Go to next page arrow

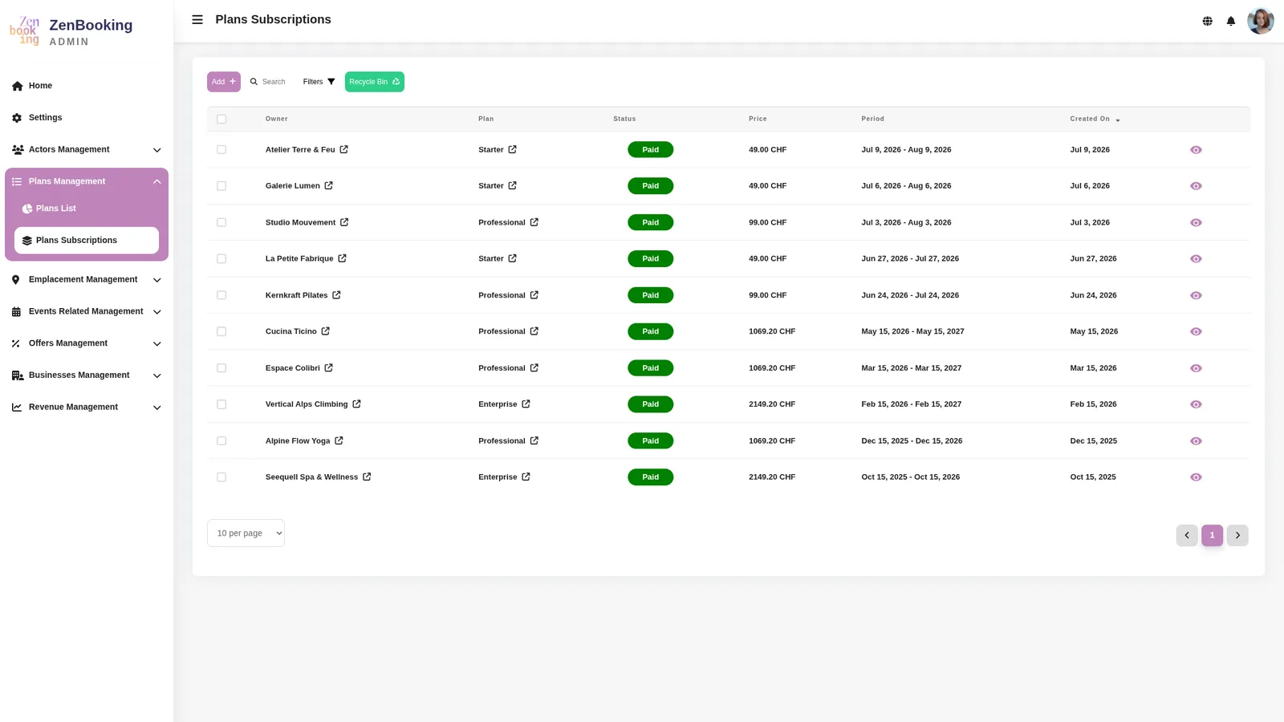click(1237, 535)
